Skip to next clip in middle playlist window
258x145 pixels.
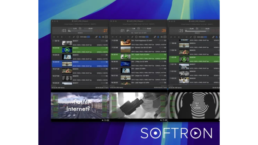point(128,37)
